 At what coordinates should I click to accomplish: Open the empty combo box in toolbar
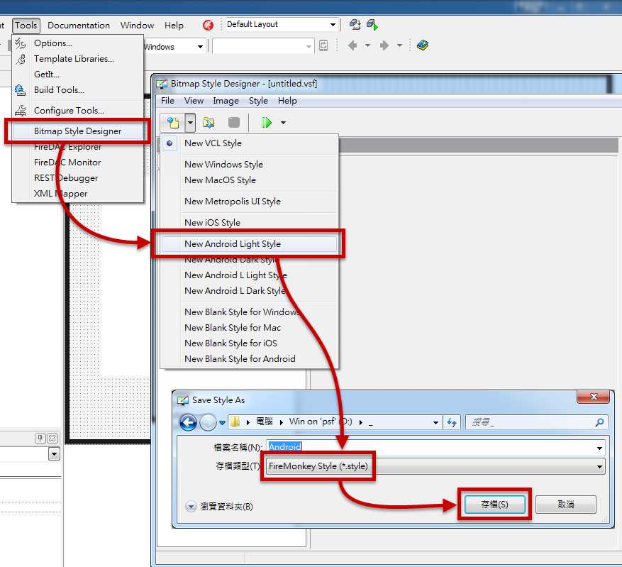tap(263, 46)
